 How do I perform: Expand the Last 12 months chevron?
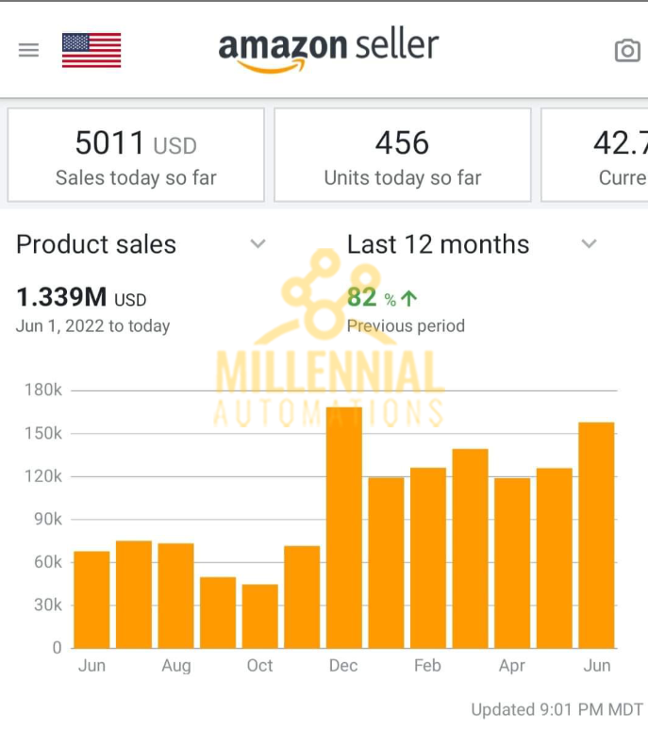pos(589,244)
